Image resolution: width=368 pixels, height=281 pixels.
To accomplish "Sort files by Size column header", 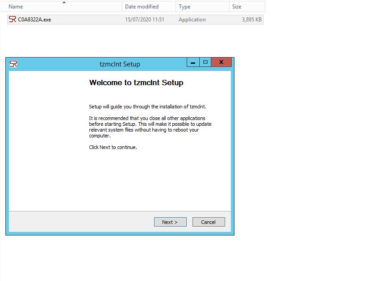I will click(237, 7).
